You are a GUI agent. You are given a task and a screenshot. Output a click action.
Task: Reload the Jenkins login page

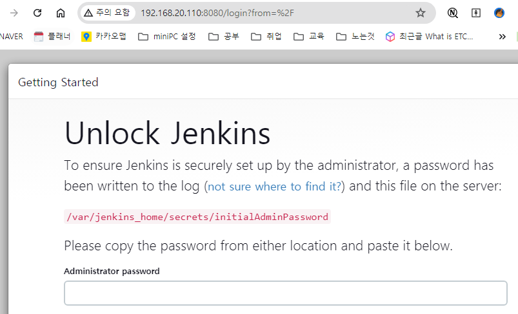[x=37, y=13]
